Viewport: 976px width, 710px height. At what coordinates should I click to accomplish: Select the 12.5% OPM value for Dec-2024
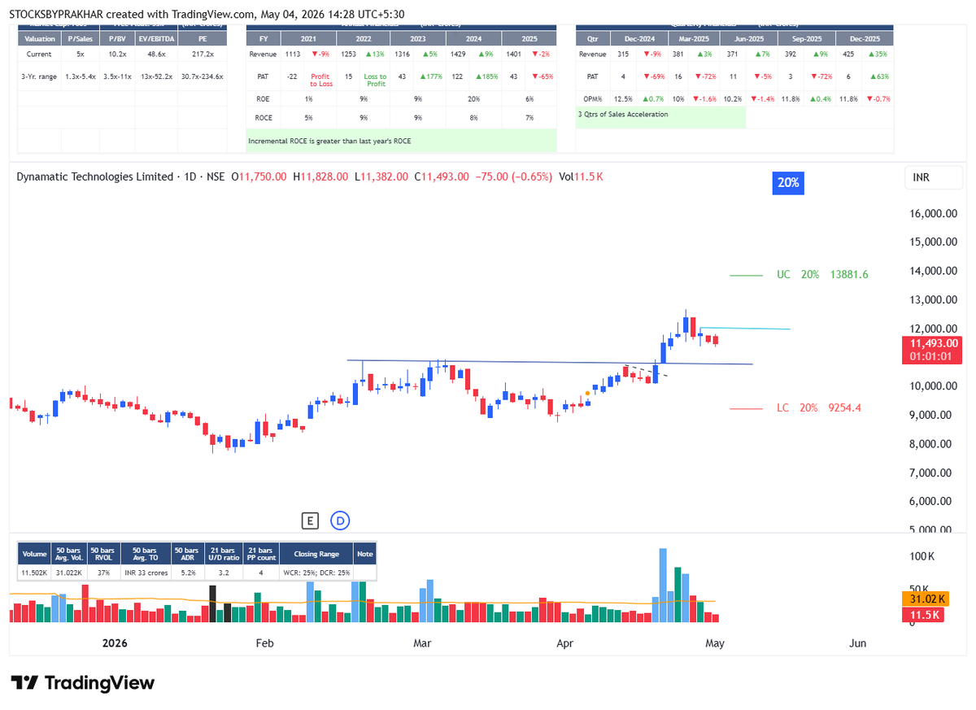(623, 98)
